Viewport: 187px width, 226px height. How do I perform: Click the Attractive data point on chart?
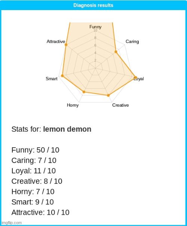[x=66, y=45]
